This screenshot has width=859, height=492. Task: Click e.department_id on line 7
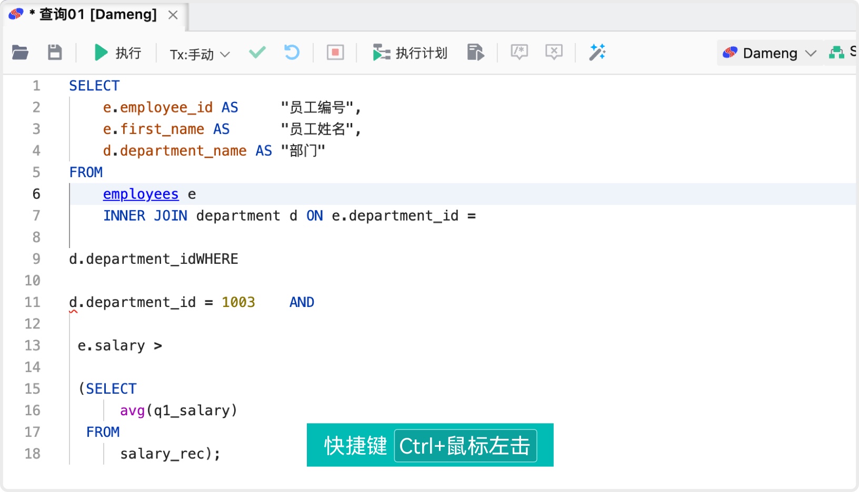[395, 216]
